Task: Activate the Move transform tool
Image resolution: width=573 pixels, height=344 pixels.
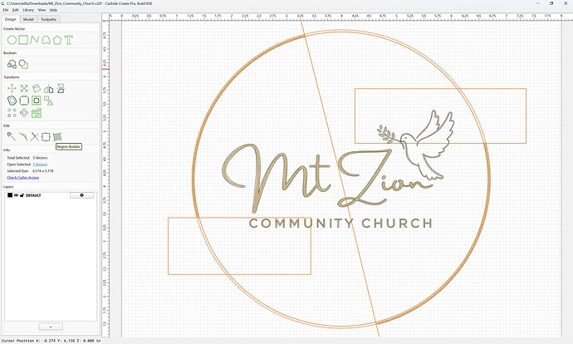Action: (x=12, y=88)
